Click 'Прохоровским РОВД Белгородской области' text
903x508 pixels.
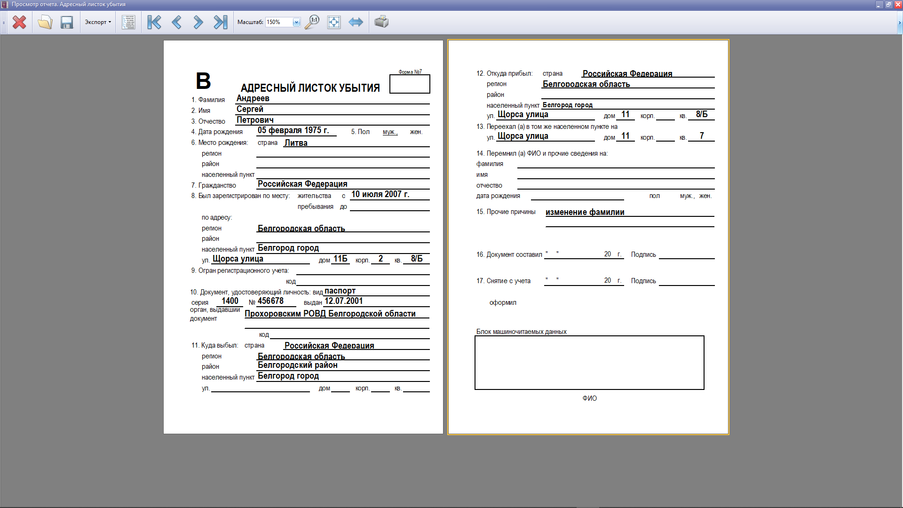(x=330, y=314)
